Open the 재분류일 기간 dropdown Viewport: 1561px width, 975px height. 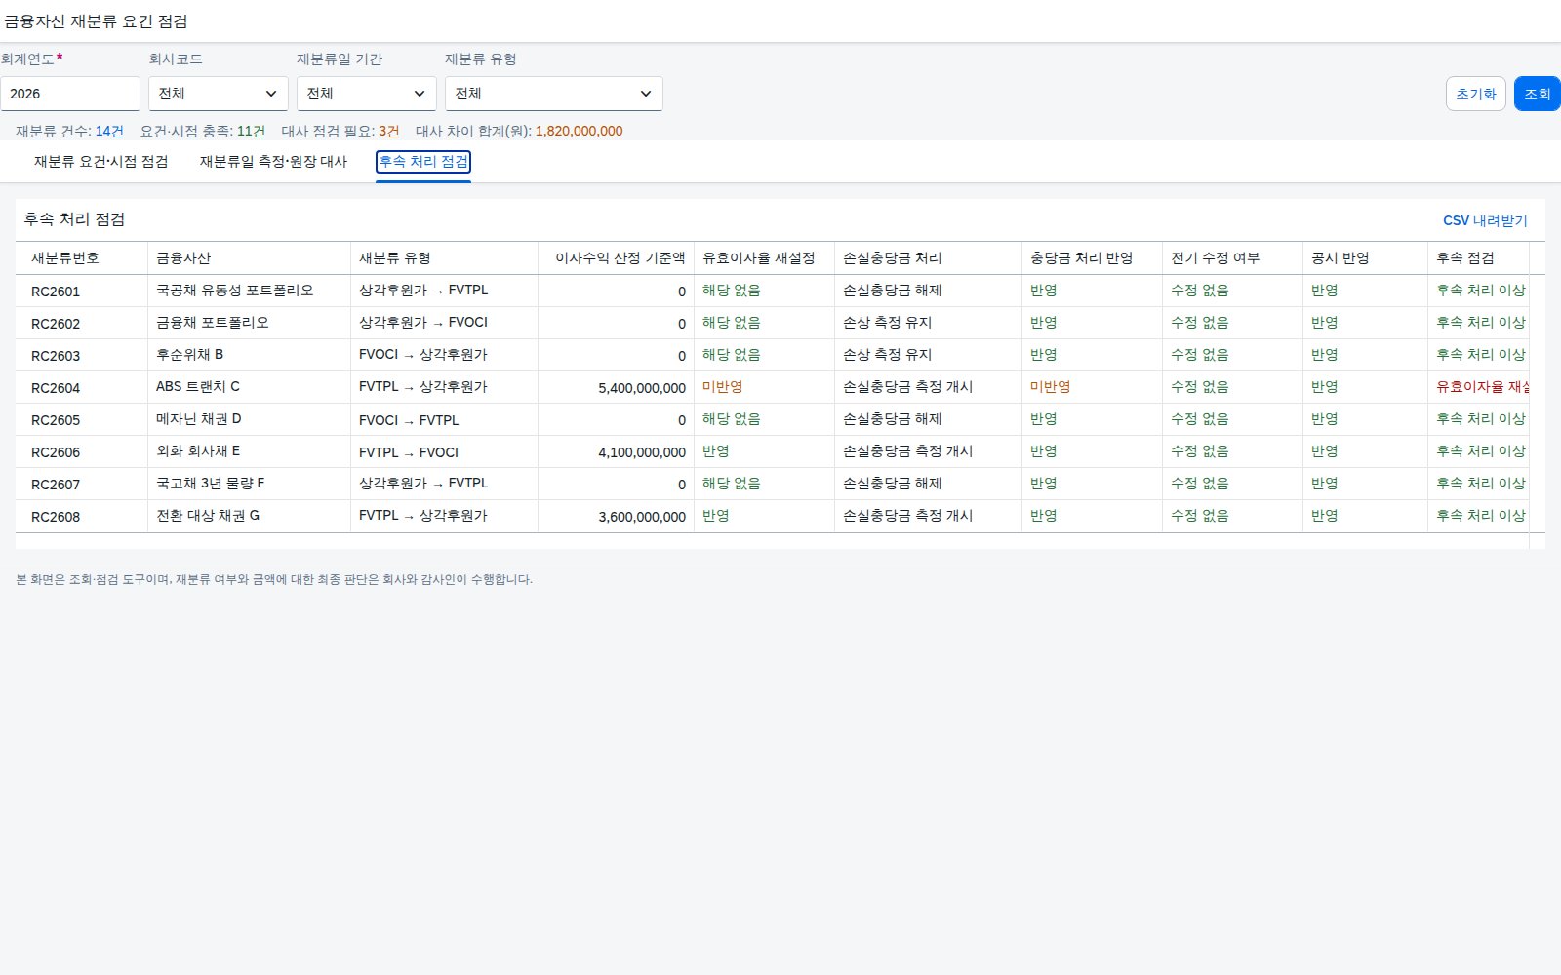(x=366, y=94)
